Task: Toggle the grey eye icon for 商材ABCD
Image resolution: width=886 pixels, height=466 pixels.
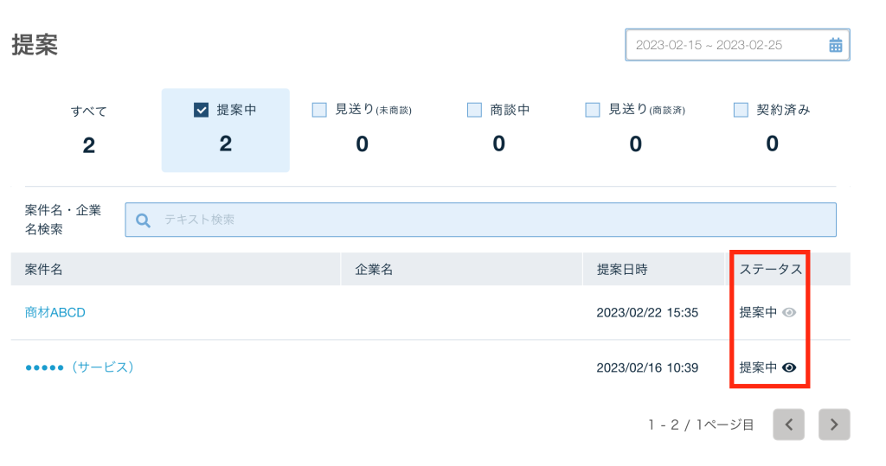Action: [788, 313]
